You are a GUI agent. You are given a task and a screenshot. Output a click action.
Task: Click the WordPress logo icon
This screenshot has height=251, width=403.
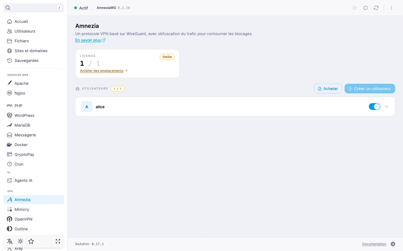tap(10, 115)
